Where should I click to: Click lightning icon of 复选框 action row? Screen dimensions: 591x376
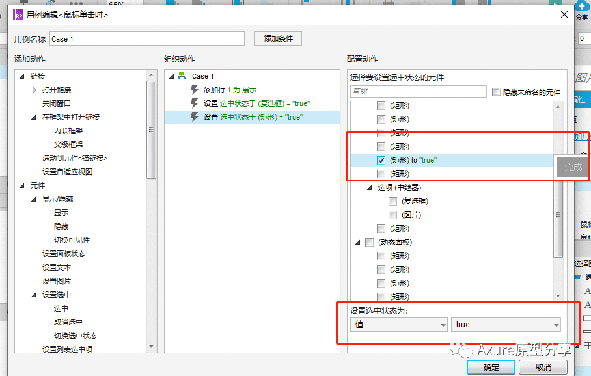(x=195, y=103)
